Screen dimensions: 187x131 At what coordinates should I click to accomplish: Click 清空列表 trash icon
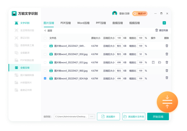coord(157,30)
